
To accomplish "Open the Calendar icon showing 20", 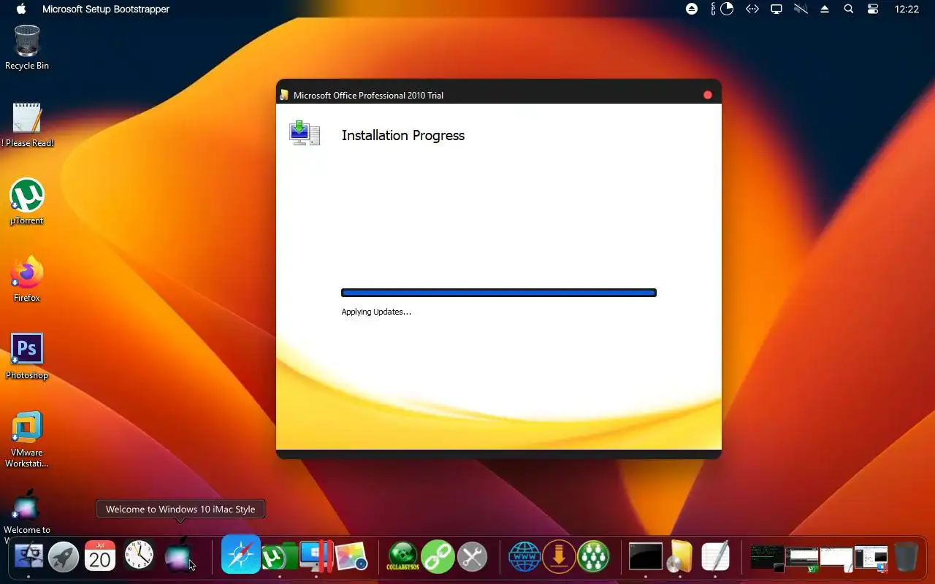I will click(100, 557).
